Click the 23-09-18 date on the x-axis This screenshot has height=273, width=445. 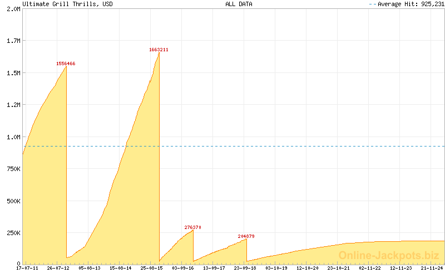tap(245, 268)
